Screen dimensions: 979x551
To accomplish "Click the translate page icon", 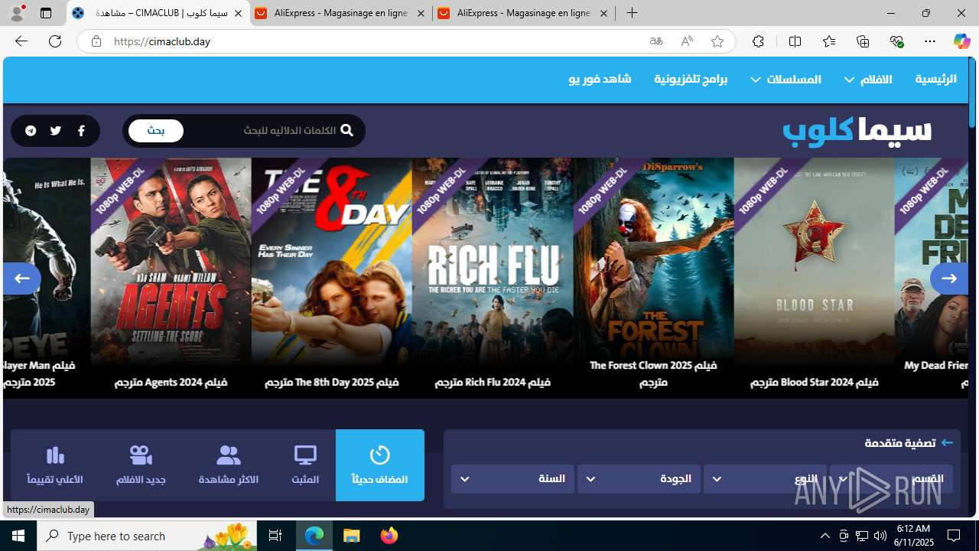I will (656, 41).
